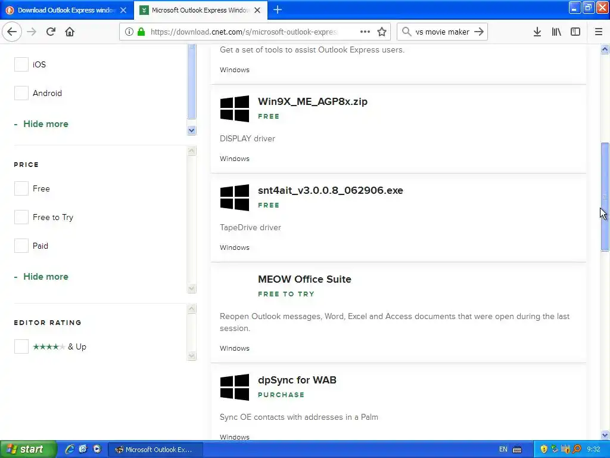Image resolution: width=610 pixels, height=458 pixels.
Task: Collapse platform list with Hide more
Action: (41, 124)
